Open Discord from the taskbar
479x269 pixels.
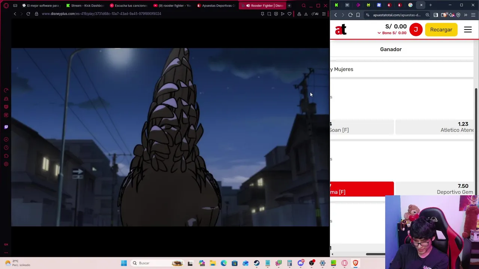coord(300,263)
